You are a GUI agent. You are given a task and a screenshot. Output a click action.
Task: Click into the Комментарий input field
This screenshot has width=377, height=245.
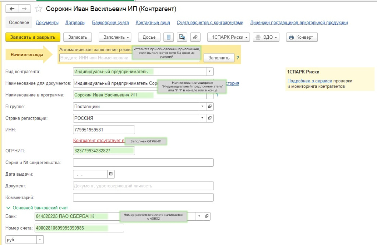pyautogui.click(x=143, y=197)
